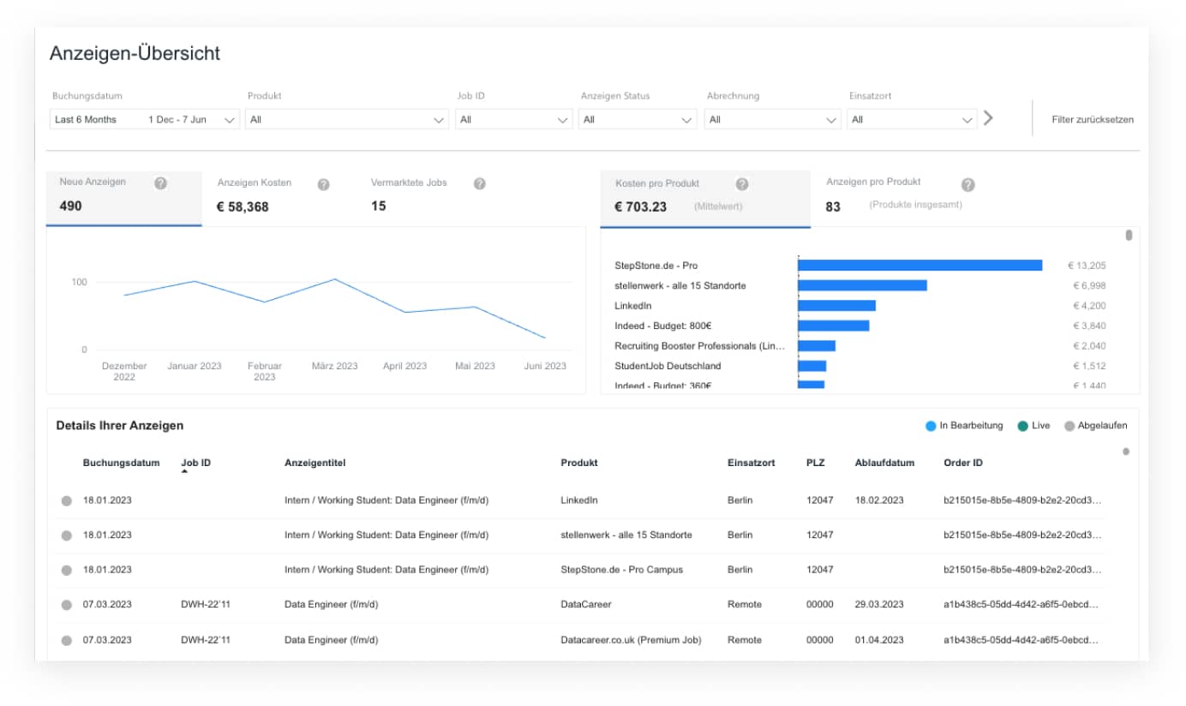Screen dimensions: 1186x706
Task: Click the € 58,368 cost value
Action: [243, 206]
